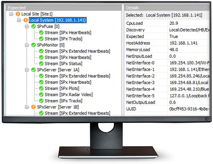213x164 pixels.
Task: Click orange warning icon beside SPxServer [Server 1B]
Action: pos(33,107)
